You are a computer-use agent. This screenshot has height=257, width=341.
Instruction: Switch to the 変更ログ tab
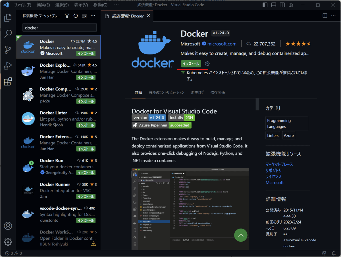pyautogui.click(x=197, y=92)
